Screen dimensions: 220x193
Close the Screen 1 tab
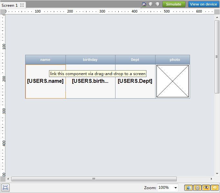click(x=22, y=5)
